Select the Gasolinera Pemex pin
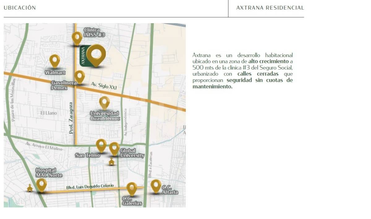Screen dimensions: 371x219 pos(80,76)
